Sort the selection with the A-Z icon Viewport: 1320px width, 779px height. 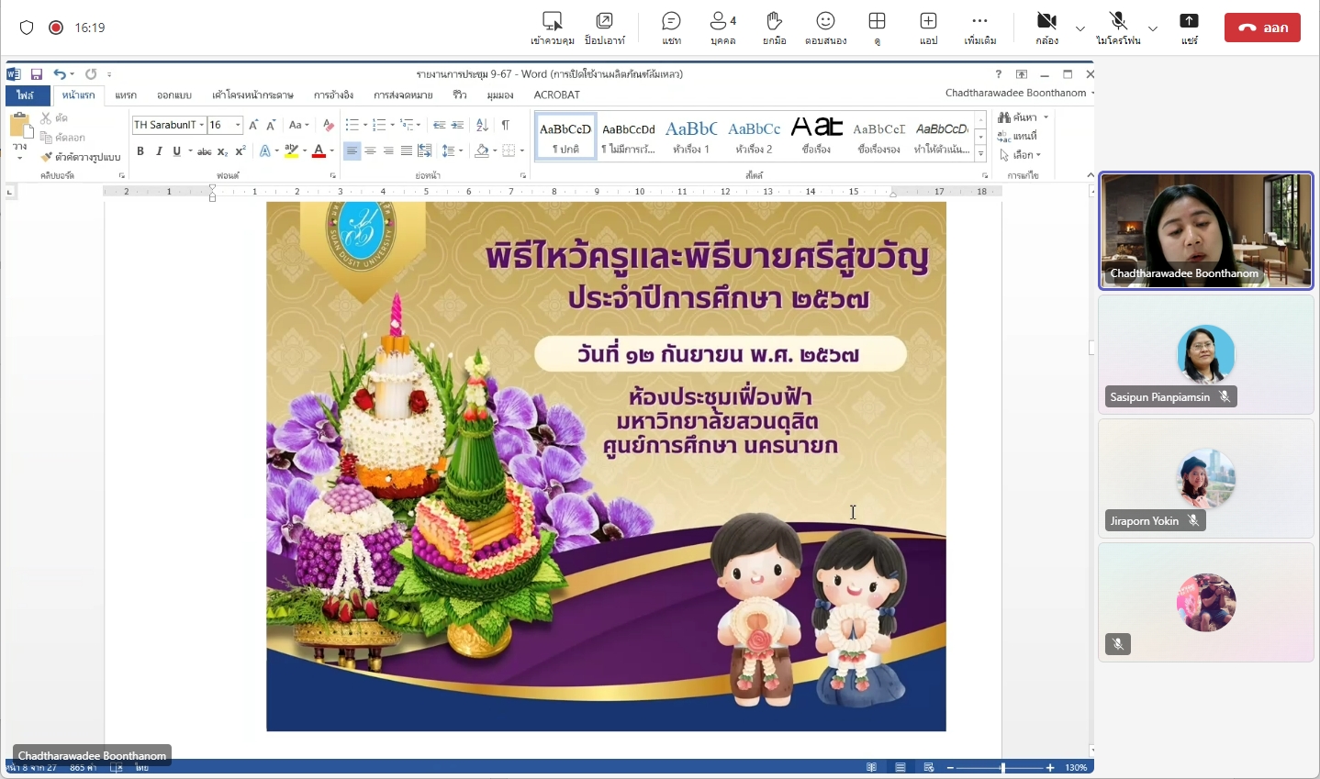482,125
